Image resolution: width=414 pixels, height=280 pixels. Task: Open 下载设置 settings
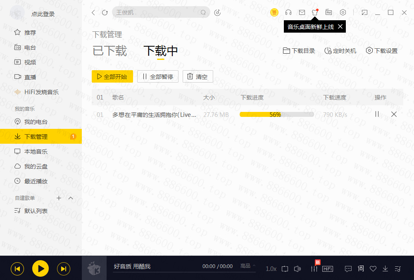point(382,51)
